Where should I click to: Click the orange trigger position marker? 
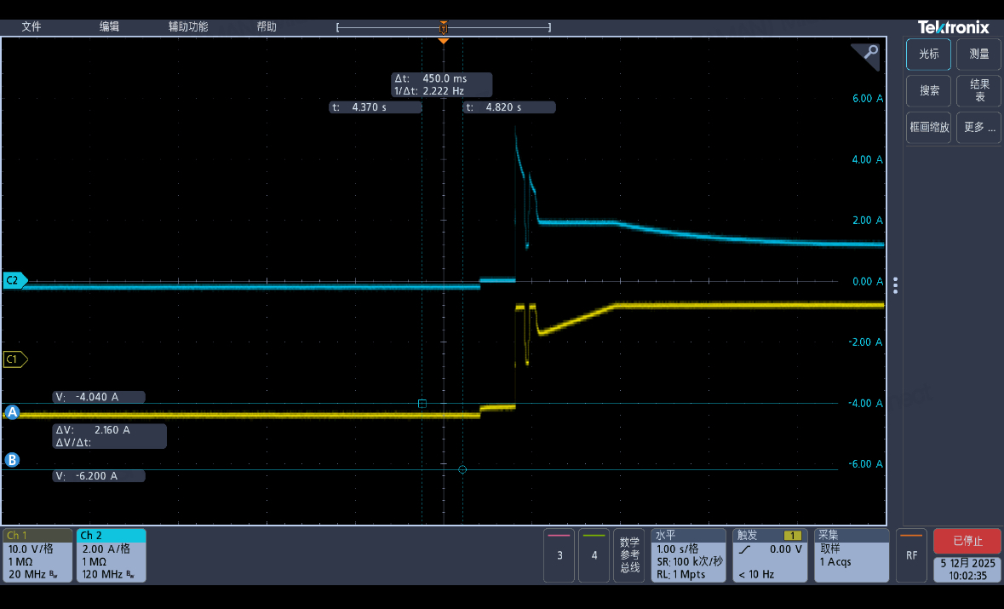pos(443,41)
